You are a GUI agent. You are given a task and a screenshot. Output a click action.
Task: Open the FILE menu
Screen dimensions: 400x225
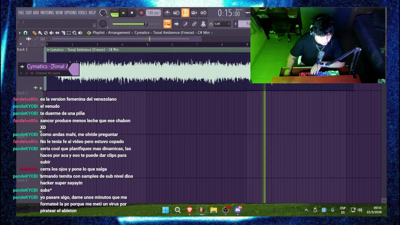coord(21,13)
